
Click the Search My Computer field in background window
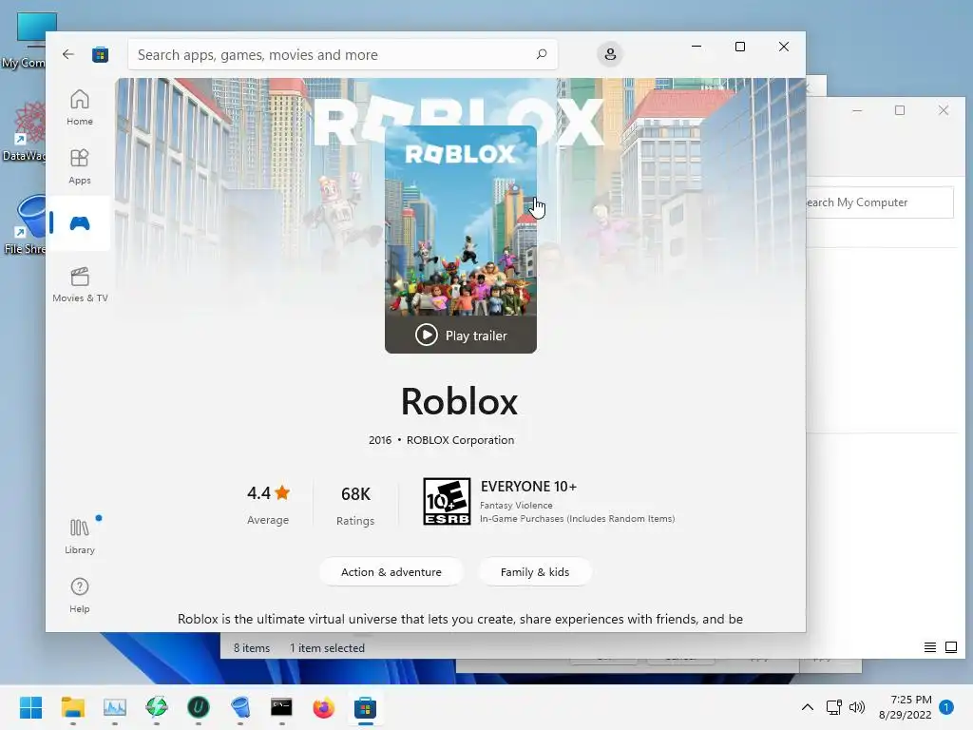879,202
